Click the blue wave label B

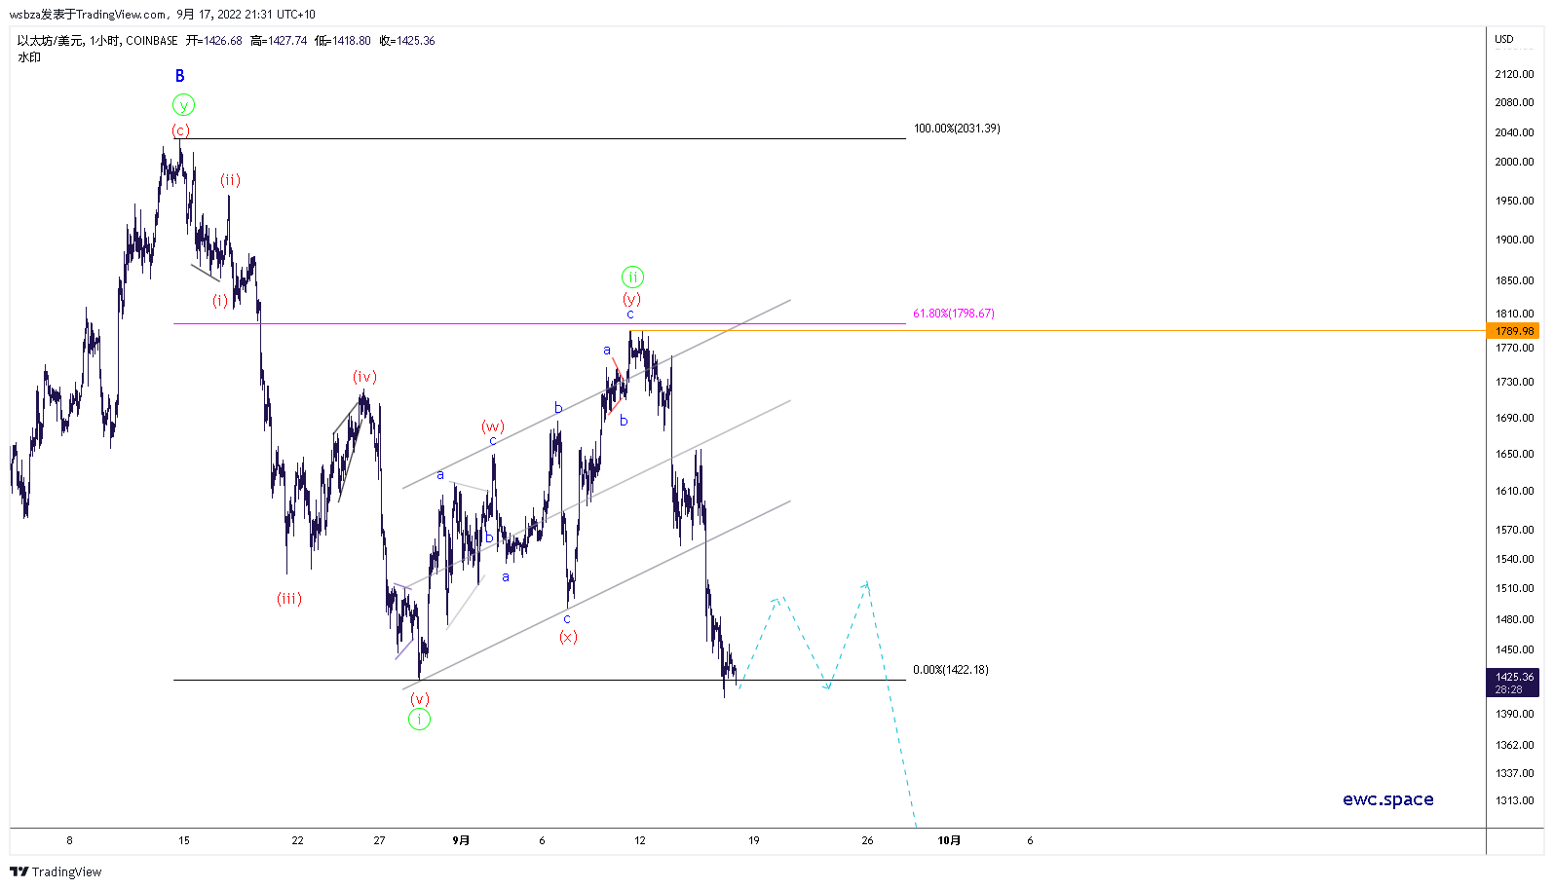pos(179,76)
